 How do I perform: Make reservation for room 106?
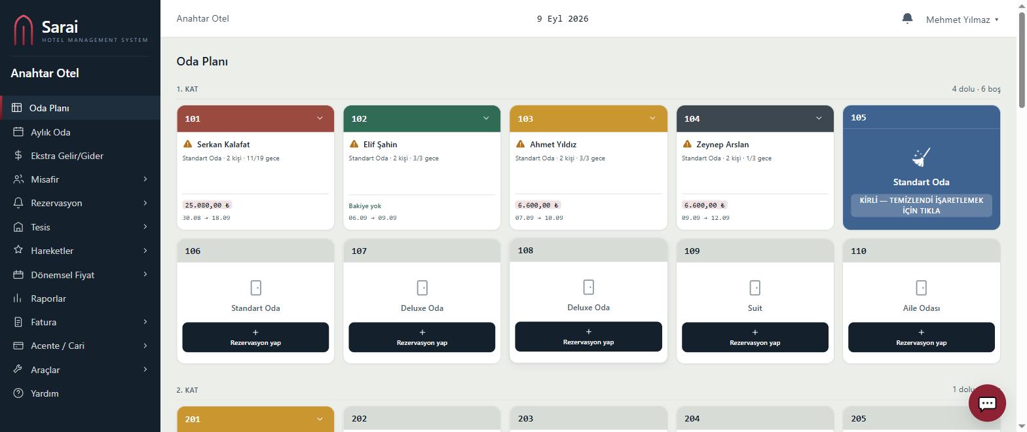(x=255, y=337)
